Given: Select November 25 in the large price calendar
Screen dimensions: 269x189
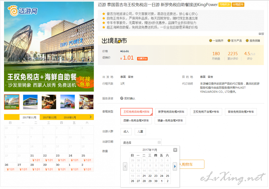Looking at the screenshot, I should pyautogui.click(x=87, y=158).
